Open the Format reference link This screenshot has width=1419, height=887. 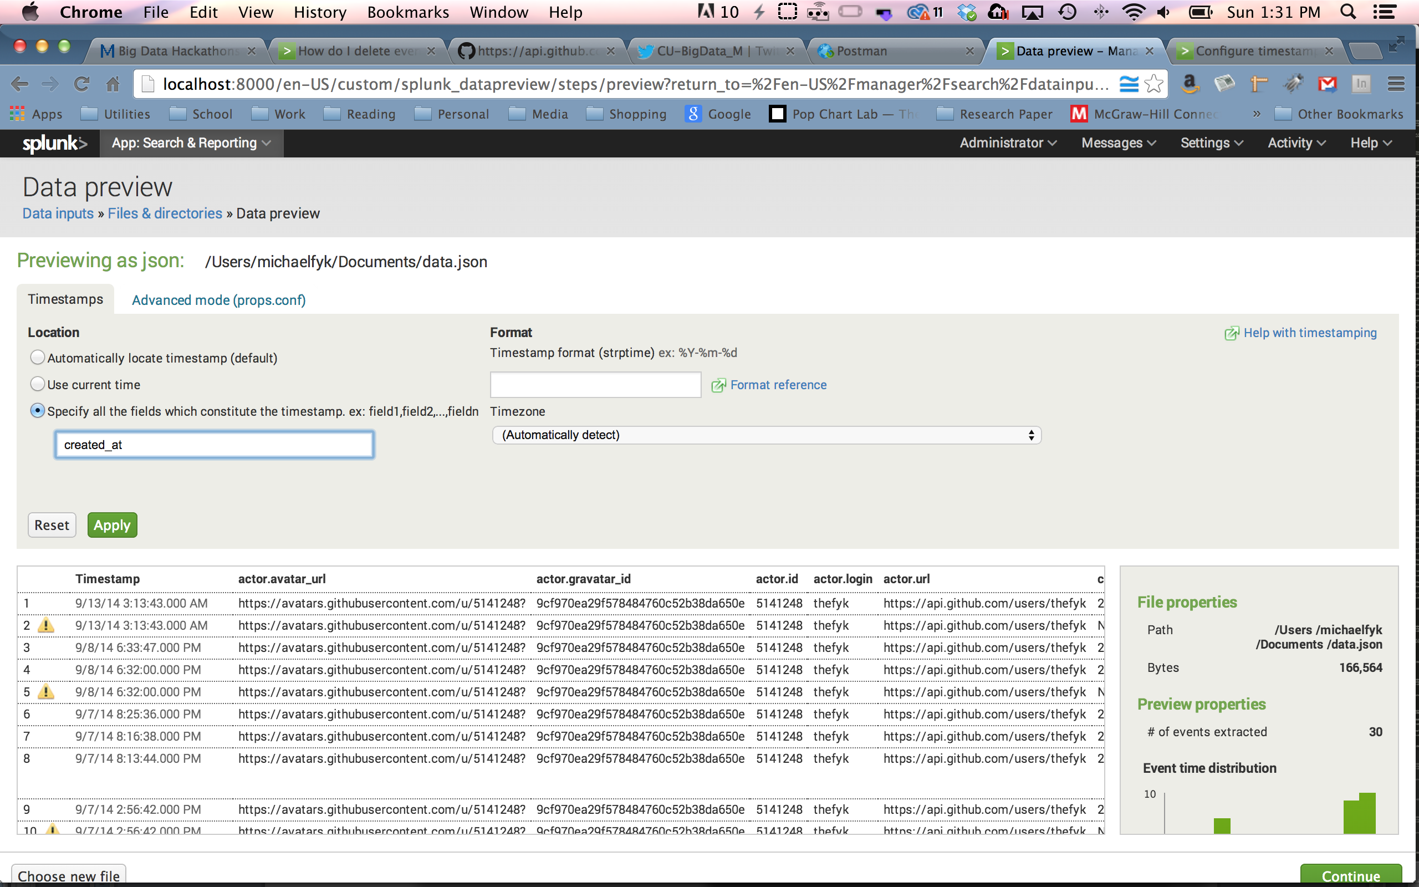click(x=778, y=385)
